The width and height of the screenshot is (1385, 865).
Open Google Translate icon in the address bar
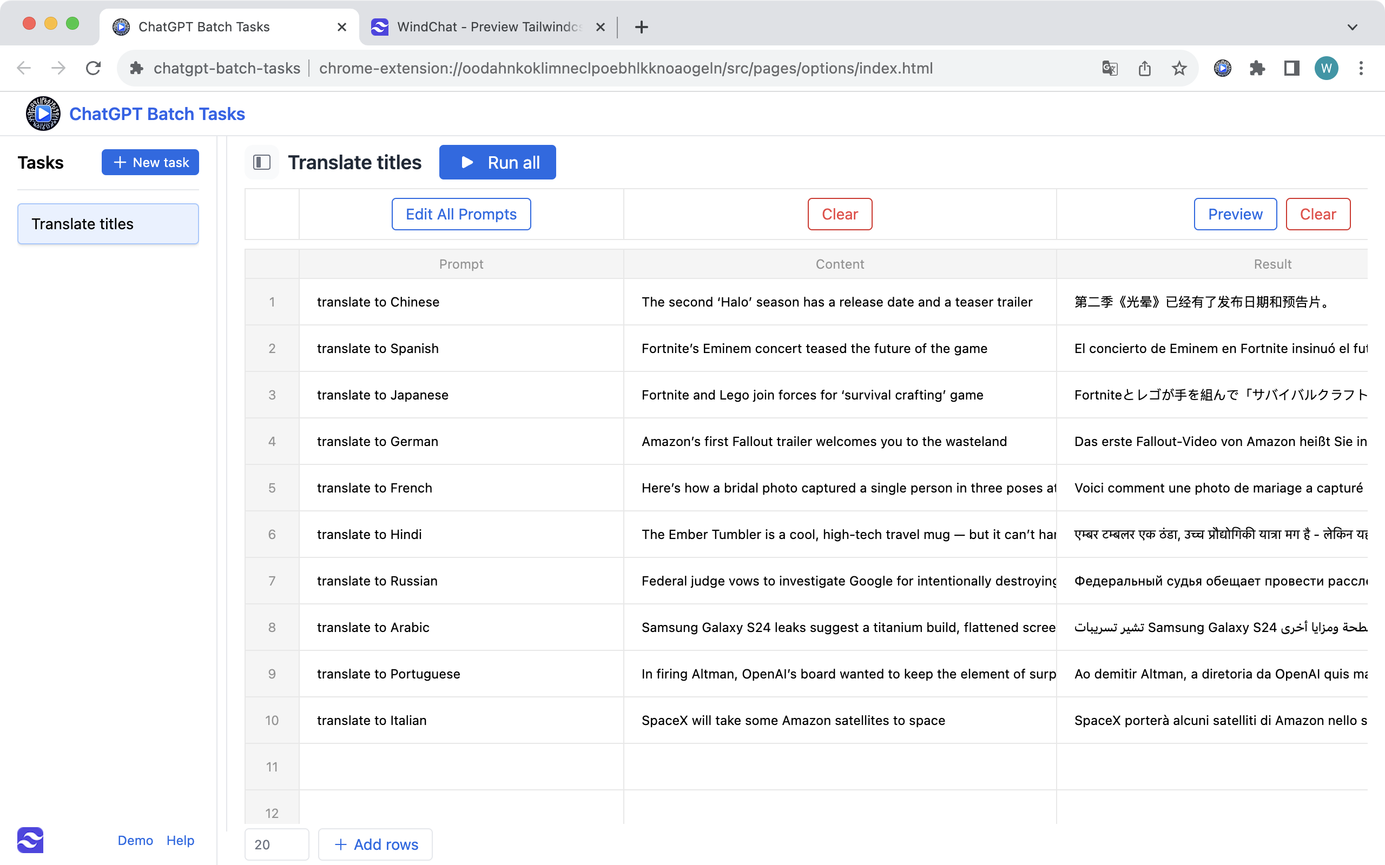click(x=1109, y=68)
